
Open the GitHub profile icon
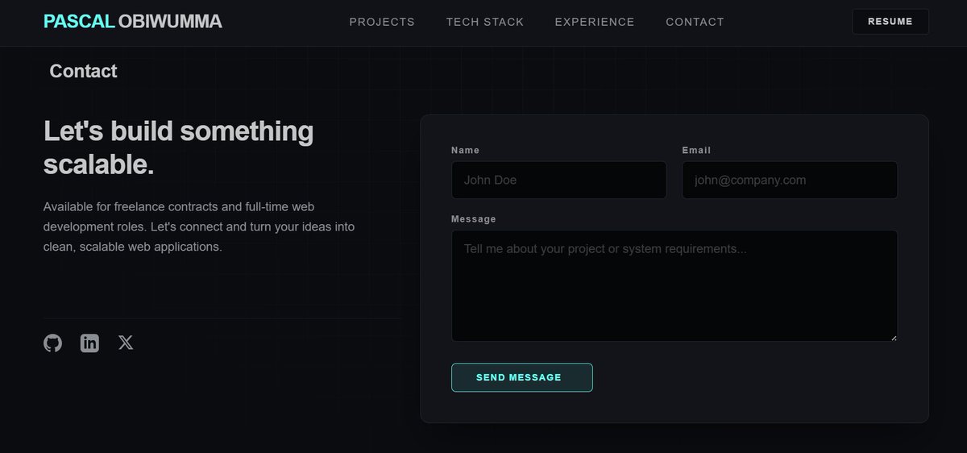(x=52, y=343)
